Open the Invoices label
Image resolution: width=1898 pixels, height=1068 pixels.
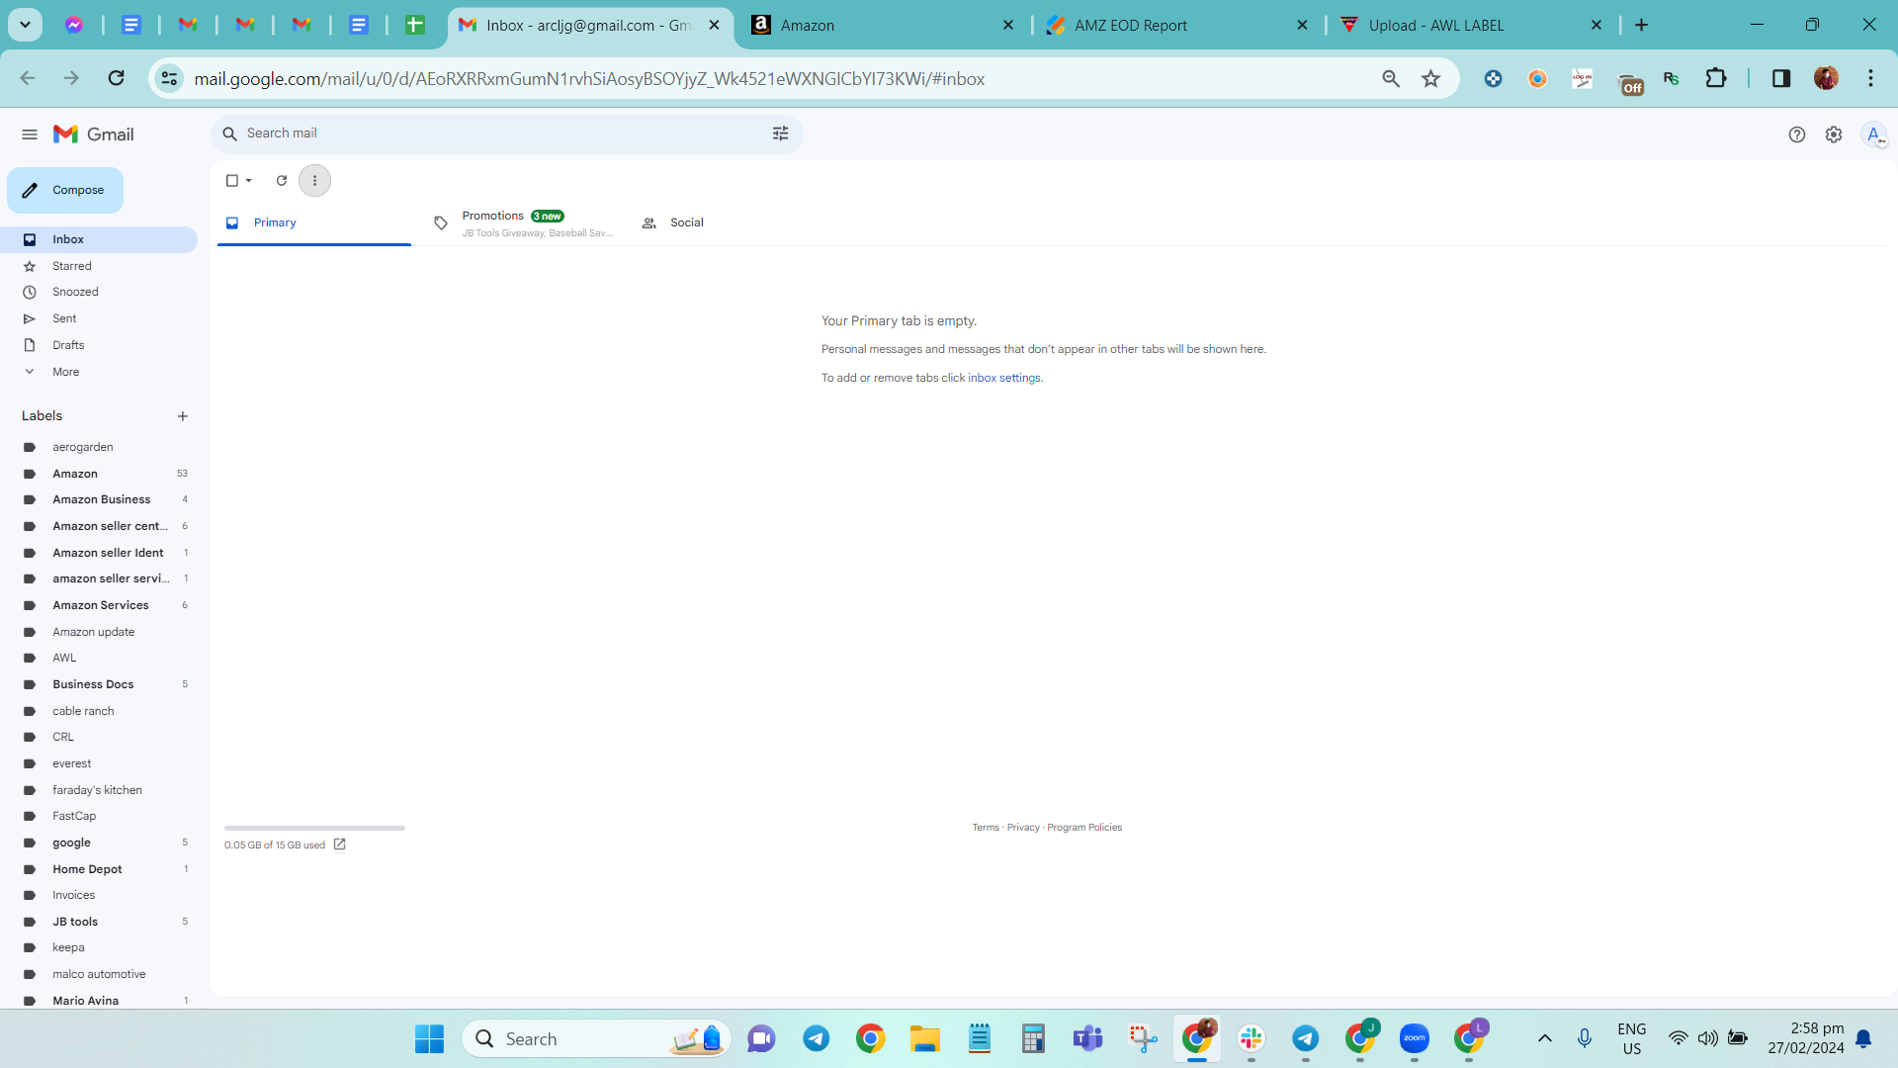99,895
